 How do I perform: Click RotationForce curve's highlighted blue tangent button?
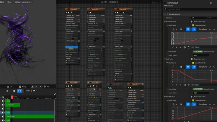tap(188, 29)
